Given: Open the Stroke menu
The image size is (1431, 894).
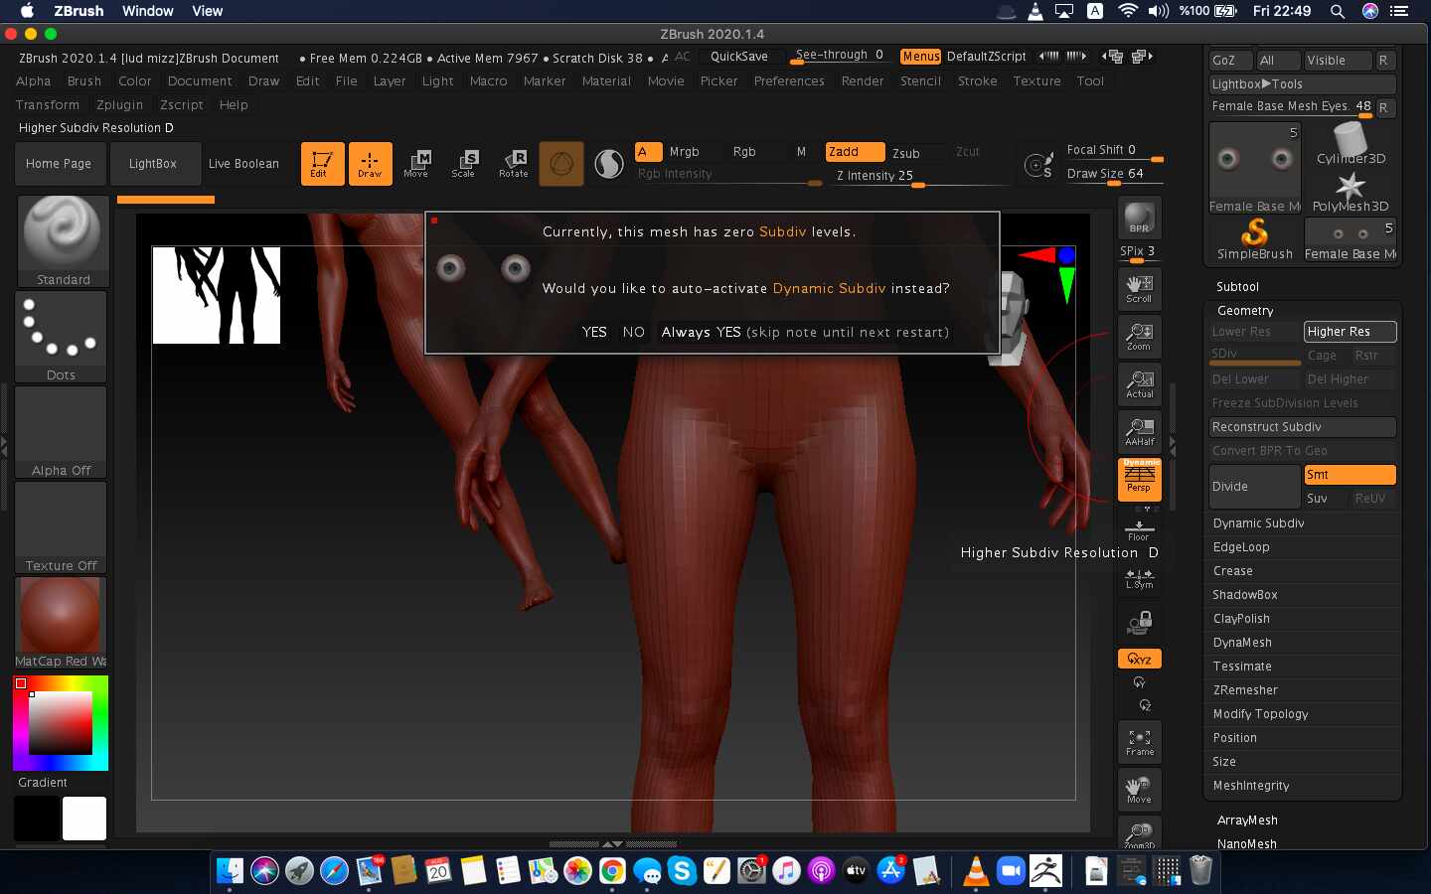Looking at the screenshot, I should pos(977,81).
